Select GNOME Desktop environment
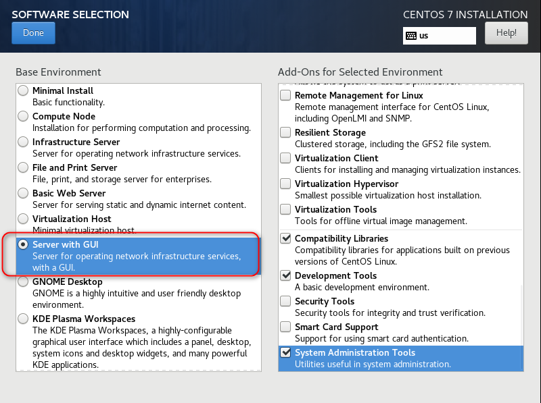Viewport: 541px width, 403px height. click(x=24, y=282)
